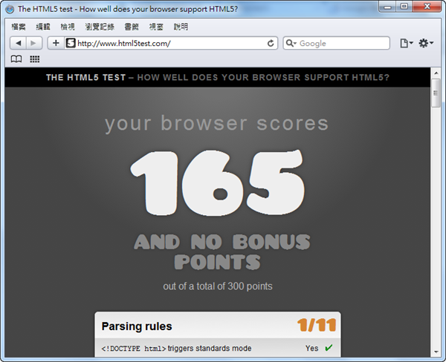Viewport: 446px width, 362px height.
Task: Click the green checkmark next to Yes
Action: pyautogui.click(x=329, y=347)
